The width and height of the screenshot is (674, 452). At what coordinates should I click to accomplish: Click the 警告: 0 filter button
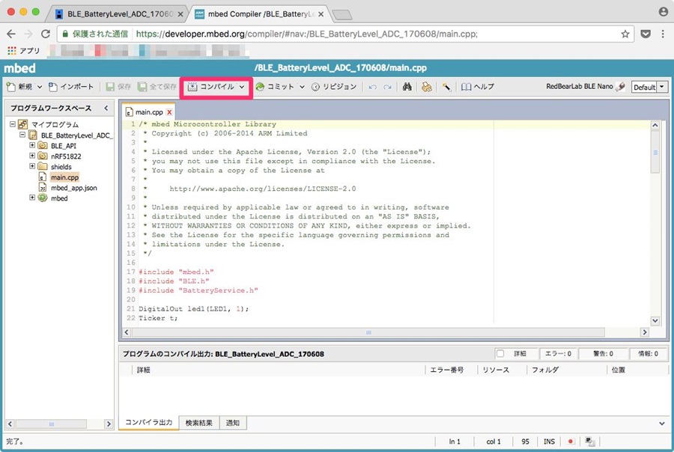pos(603,354)
